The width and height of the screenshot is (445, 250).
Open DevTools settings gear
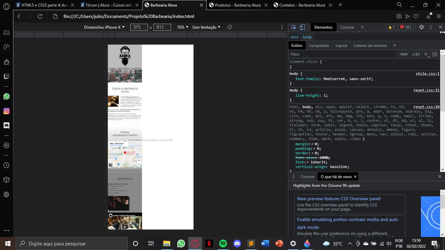[422, 27]
